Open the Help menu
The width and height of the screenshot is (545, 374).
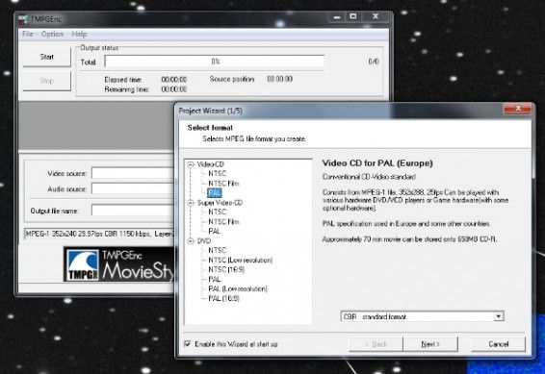click(x=79, y=34)
